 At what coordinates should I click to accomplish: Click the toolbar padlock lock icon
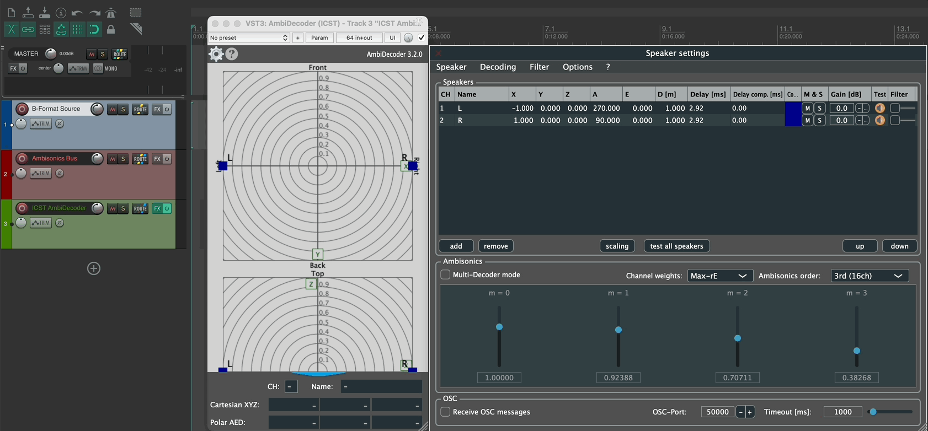pyautogui.click(x=111, y=29)
